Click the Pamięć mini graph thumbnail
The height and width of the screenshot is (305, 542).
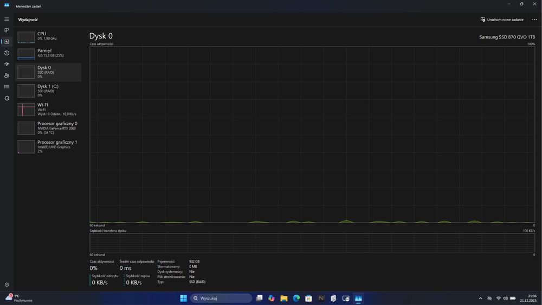click(x=26, y=54)
